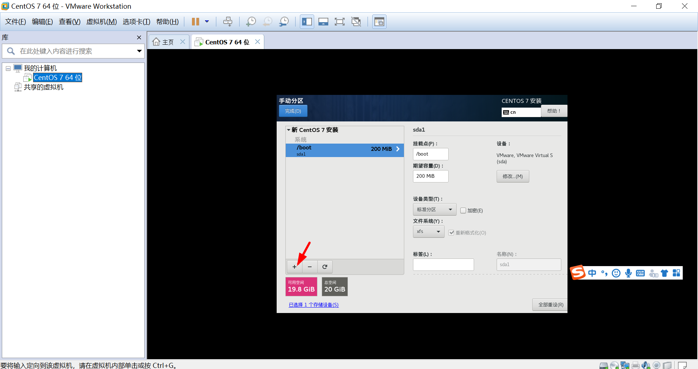Open the 文件系统 xfs dropdown
This screenshot has width=698, height=369.
coord(429,232)
